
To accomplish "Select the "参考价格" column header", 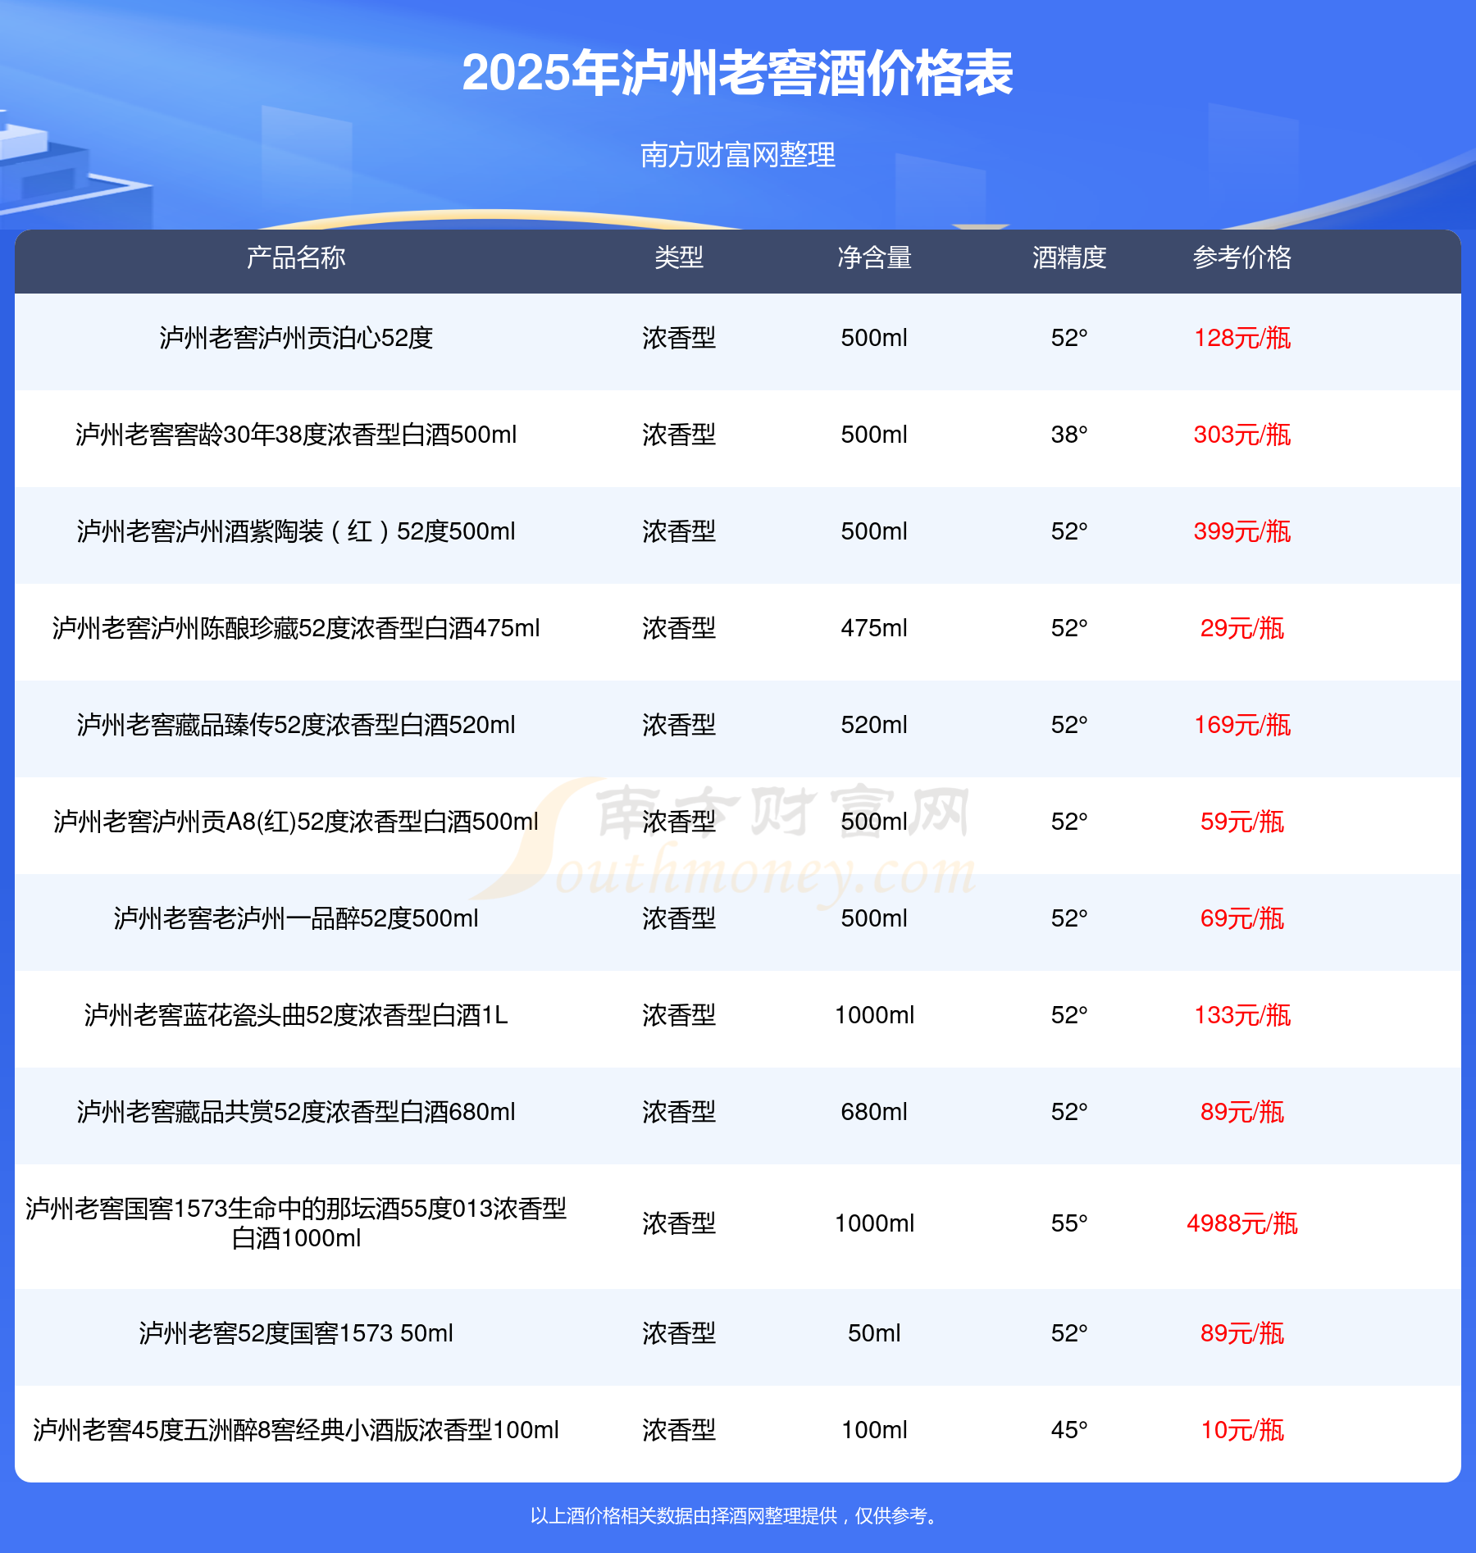I will click(x=1242, y=257).
